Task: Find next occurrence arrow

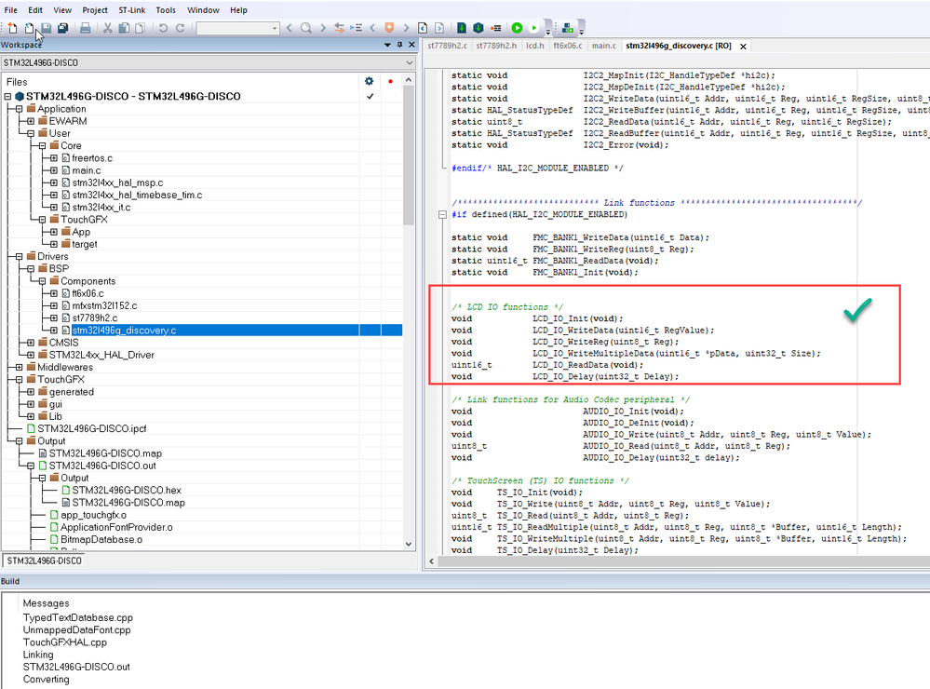Action: click(323, 28)
